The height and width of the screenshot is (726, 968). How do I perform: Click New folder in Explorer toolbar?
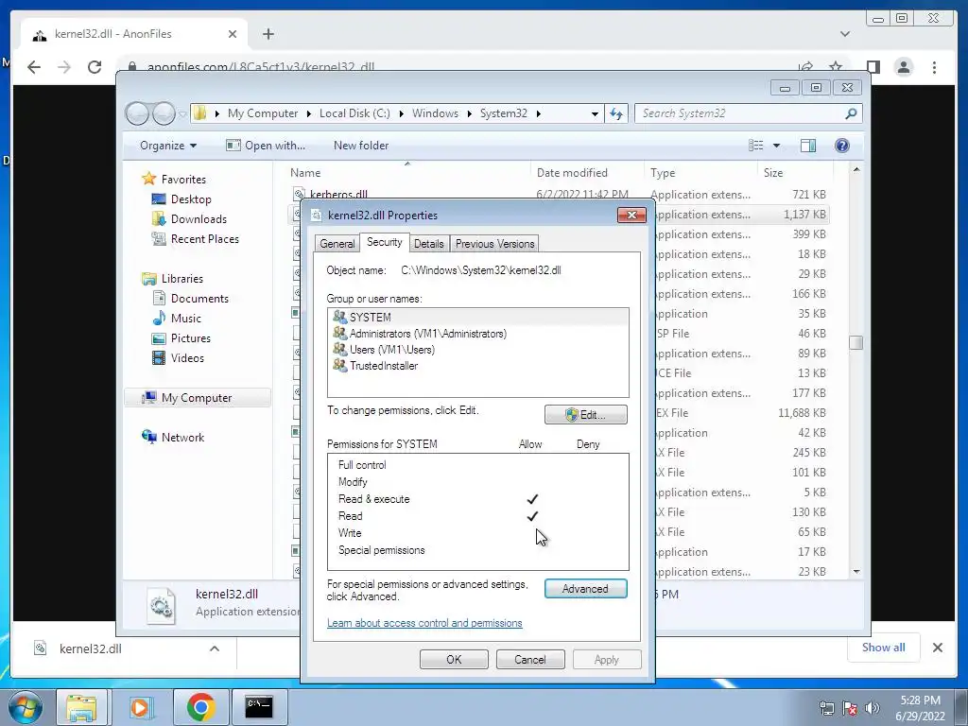[x=361, y=145]
